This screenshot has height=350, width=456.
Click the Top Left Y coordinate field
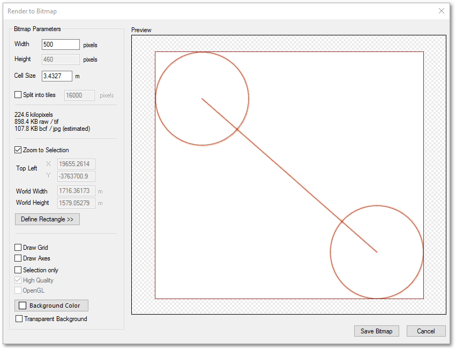tap(76, 176)
